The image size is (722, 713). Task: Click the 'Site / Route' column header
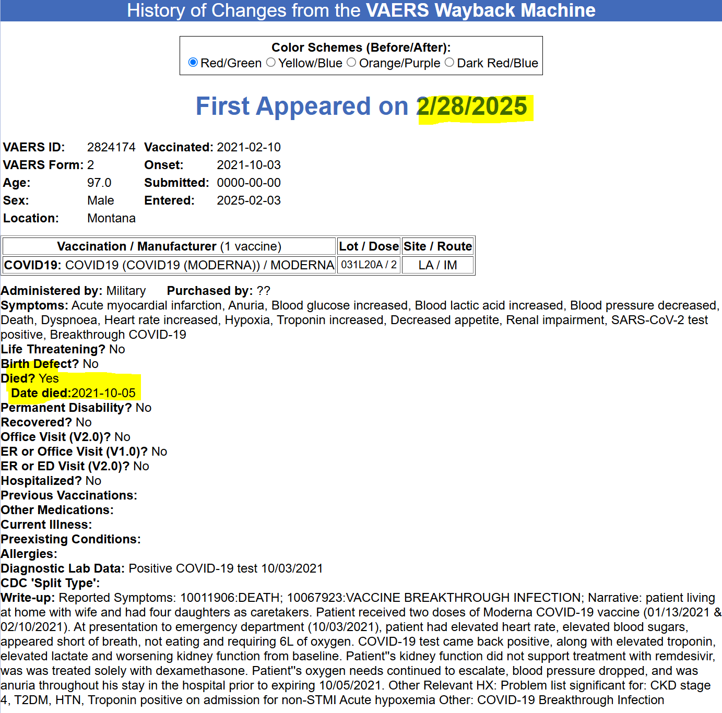click(x=438, y=246)
